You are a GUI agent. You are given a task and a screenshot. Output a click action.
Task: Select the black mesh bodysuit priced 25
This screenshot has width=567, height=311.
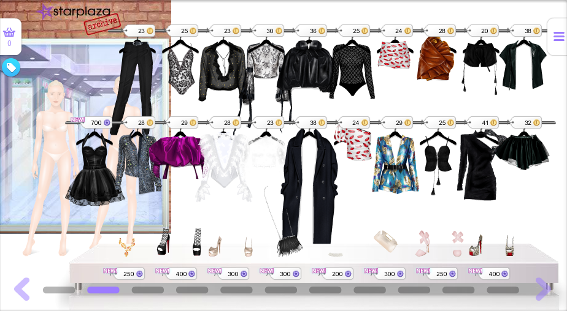(353, 70)
